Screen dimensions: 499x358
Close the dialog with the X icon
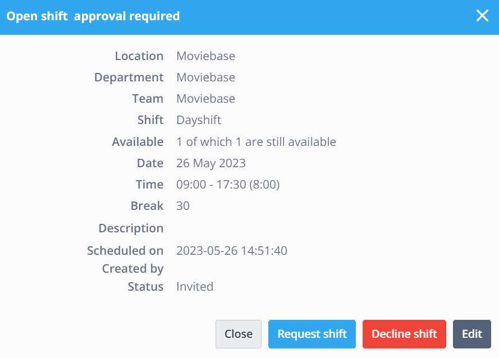(x=482, y=16)
